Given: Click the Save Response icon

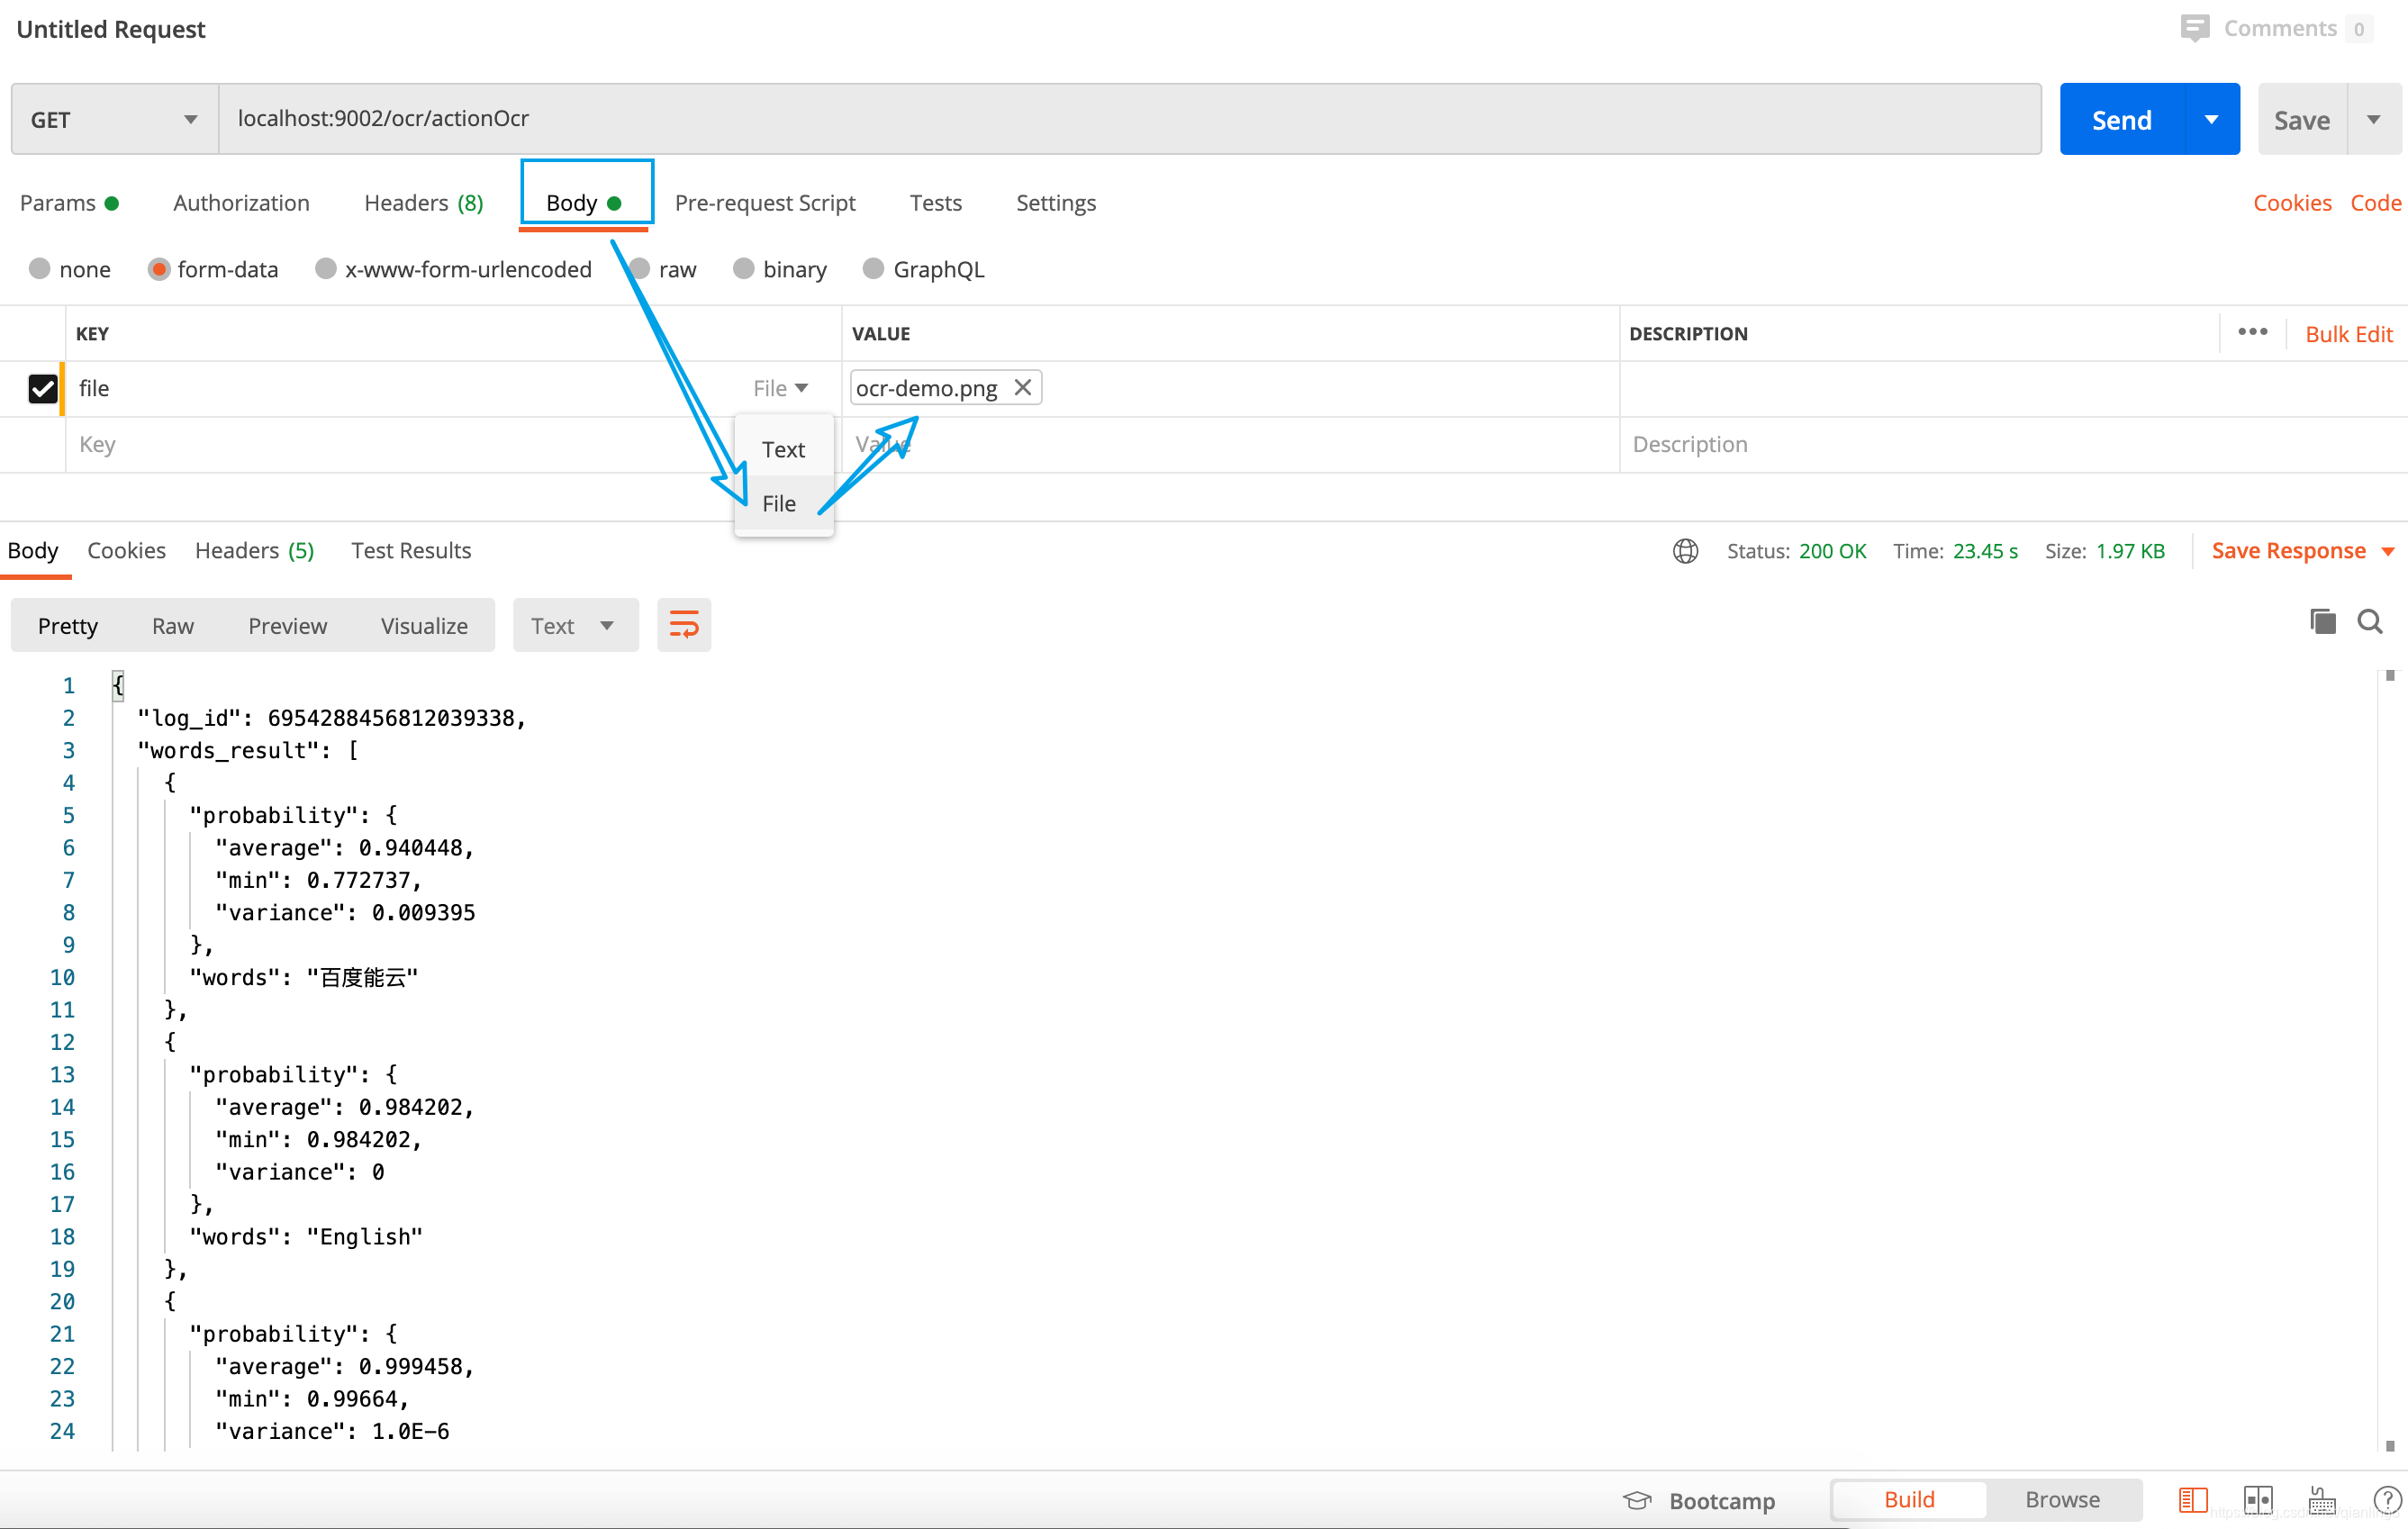Looking at the screenshot, I should [x=2288, y=549].
